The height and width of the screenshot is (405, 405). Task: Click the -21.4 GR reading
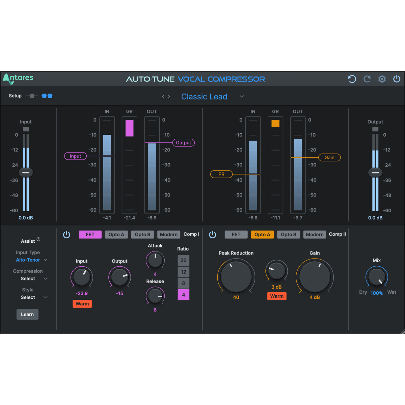click(x=130, y=218)
